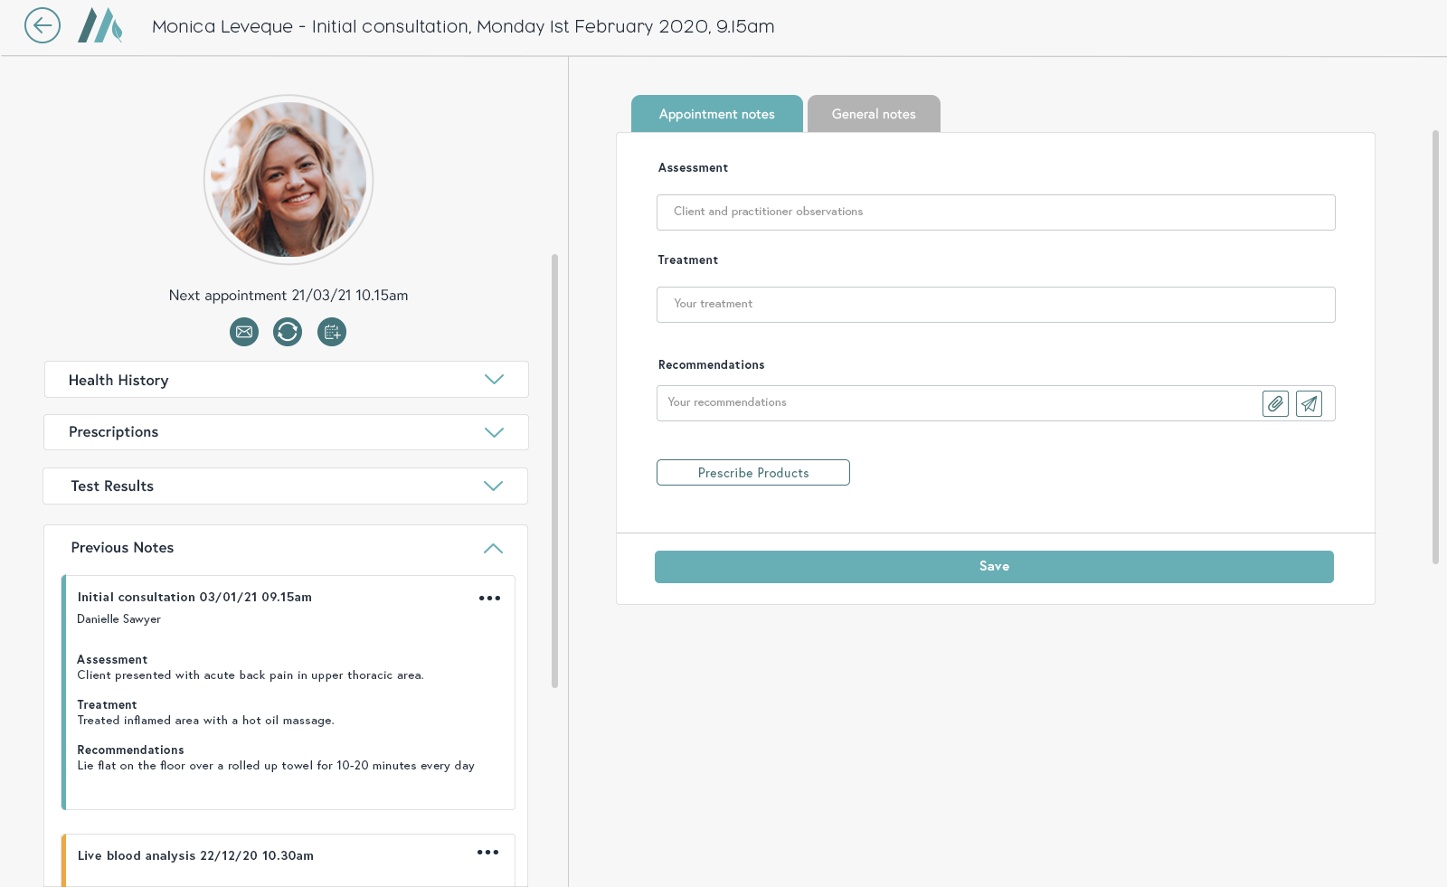Image resolution: width=1447 pixels, height=887 pixels.
Task: Click the Assessment observations input field
Action: click(995, 212)
